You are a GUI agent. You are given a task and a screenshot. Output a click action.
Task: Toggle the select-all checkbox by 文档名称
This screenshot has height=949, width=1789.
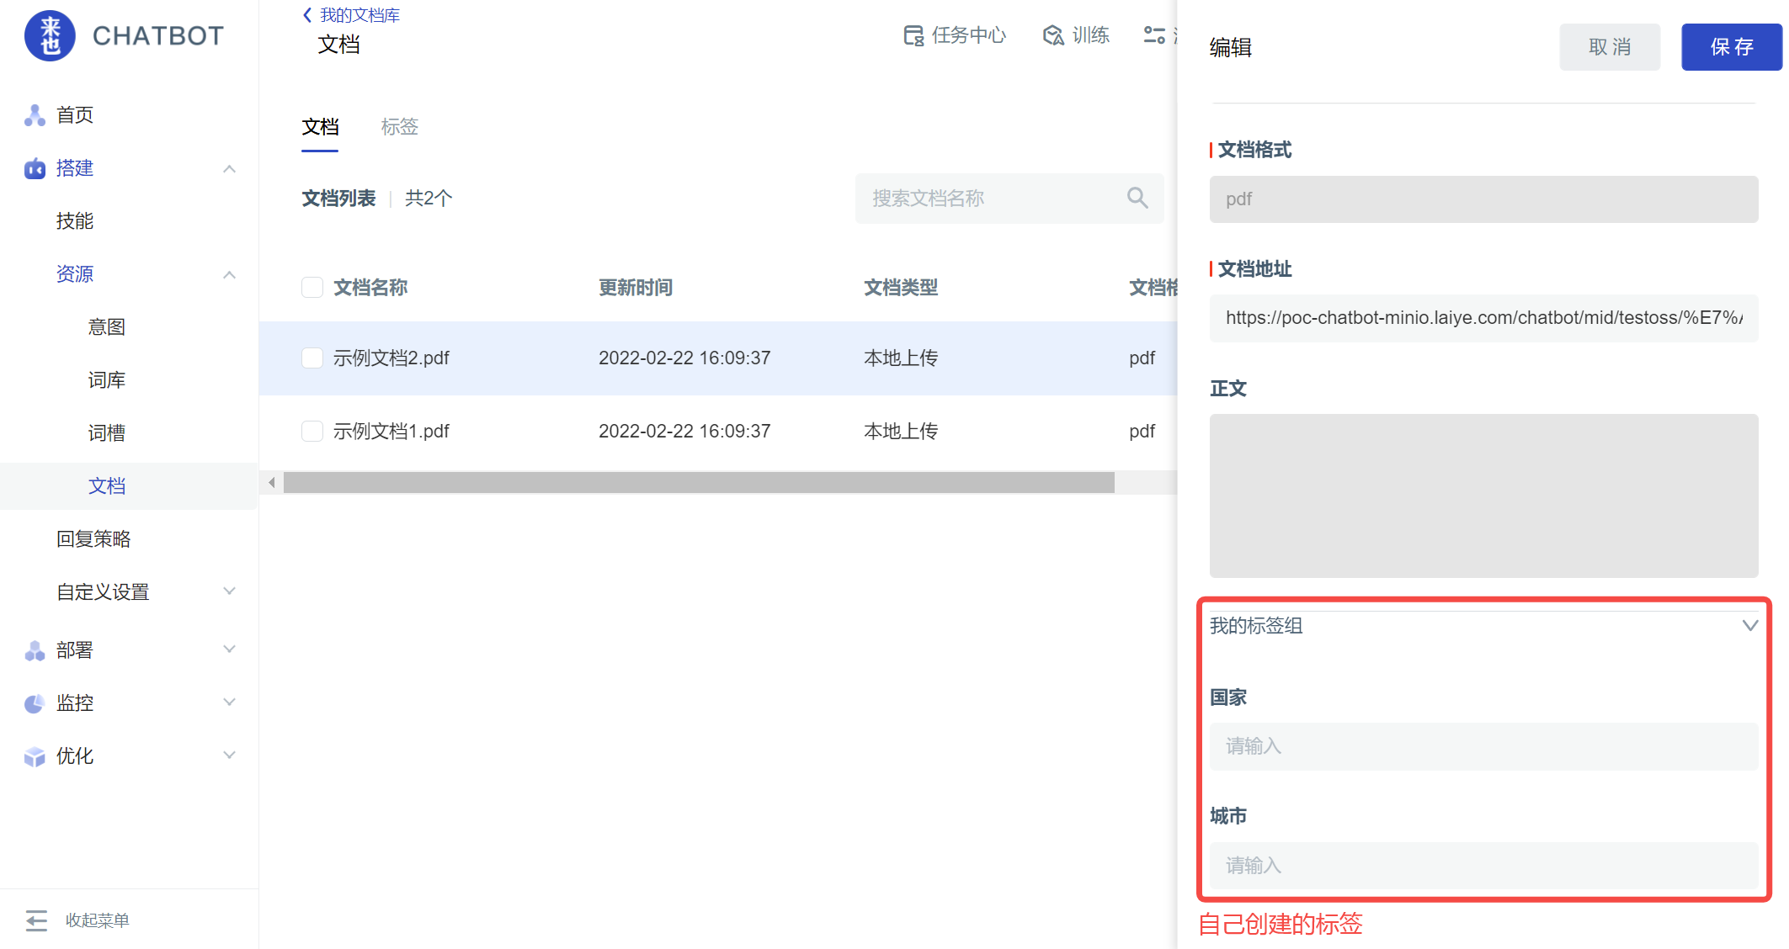[x=312, y=288]
